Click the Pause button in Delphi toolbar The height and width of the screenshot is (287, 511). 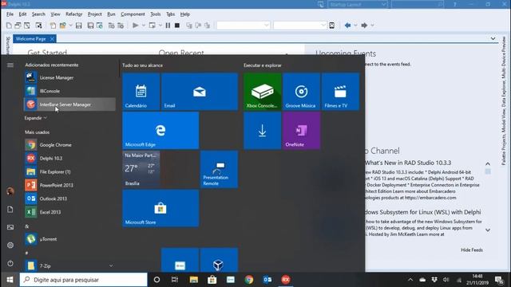pyautogui.click(x=168, y=26)
